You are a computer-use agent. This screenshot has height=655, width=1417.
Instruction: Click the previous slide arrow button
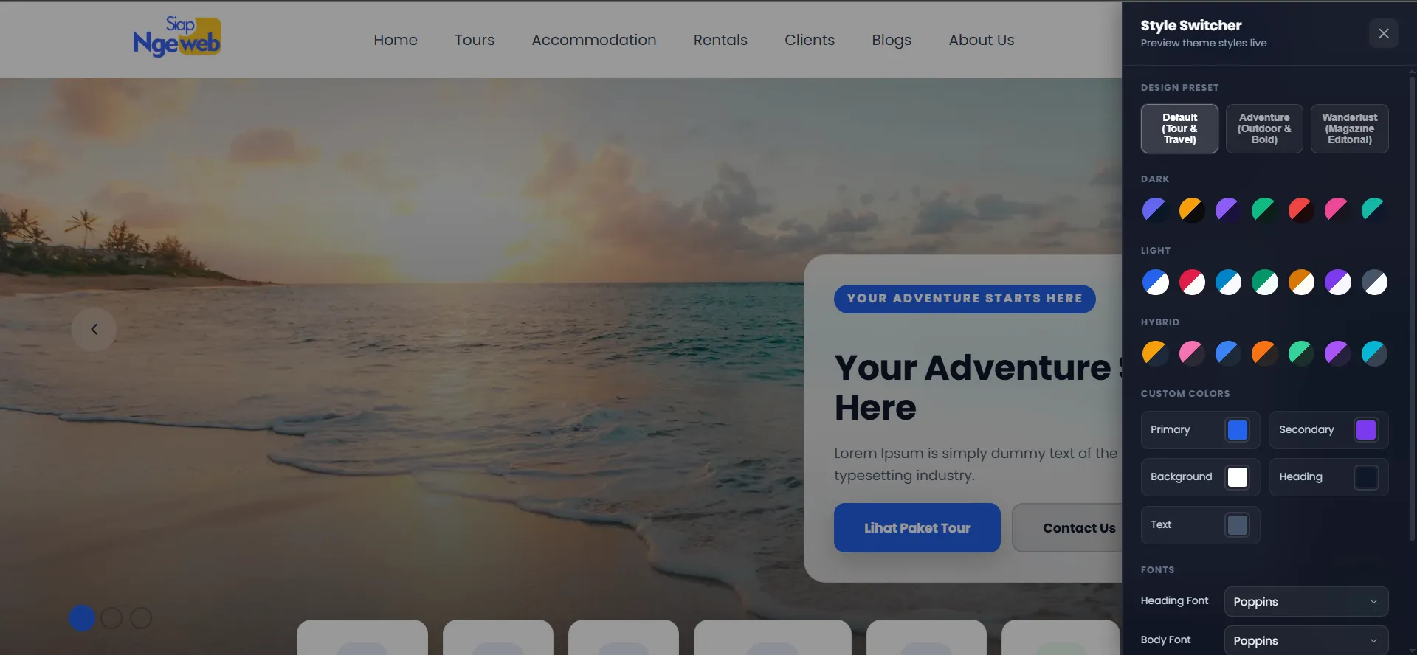94,329
